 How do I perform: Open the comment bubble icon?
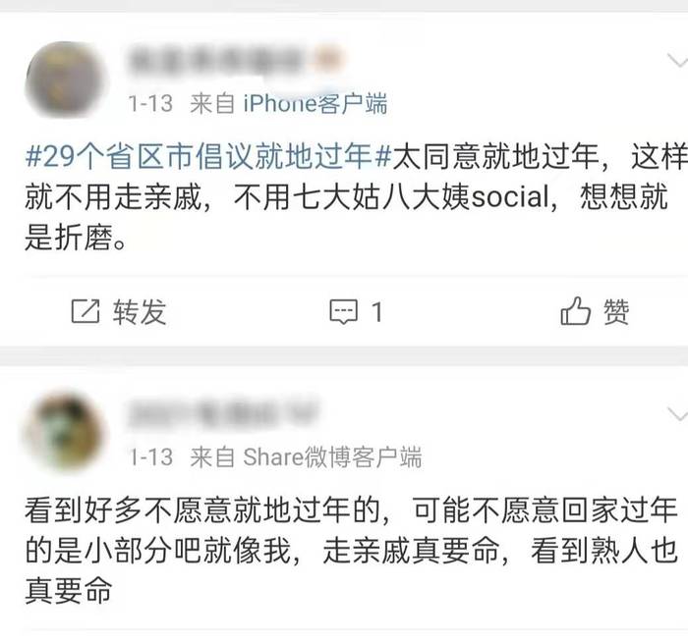coord(344,311)
